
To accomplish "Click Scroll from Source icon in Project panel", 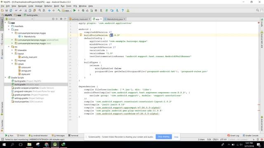I will pos(53,19).
